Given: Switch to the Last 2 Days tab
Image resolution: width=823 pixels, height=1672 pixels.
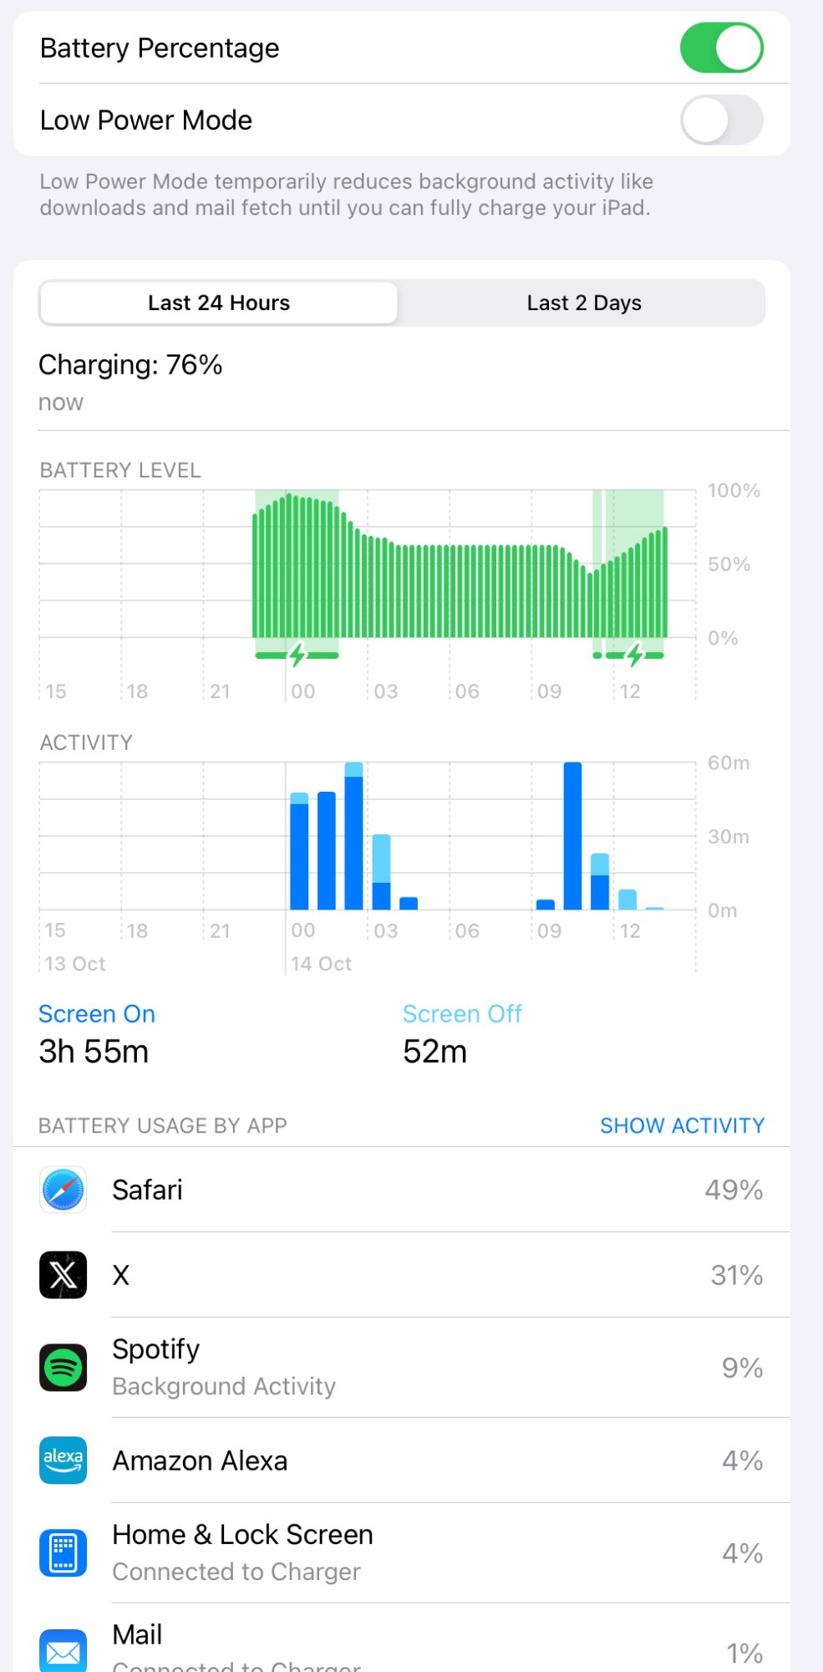Looking at the screenshot, I should point(584,303).
